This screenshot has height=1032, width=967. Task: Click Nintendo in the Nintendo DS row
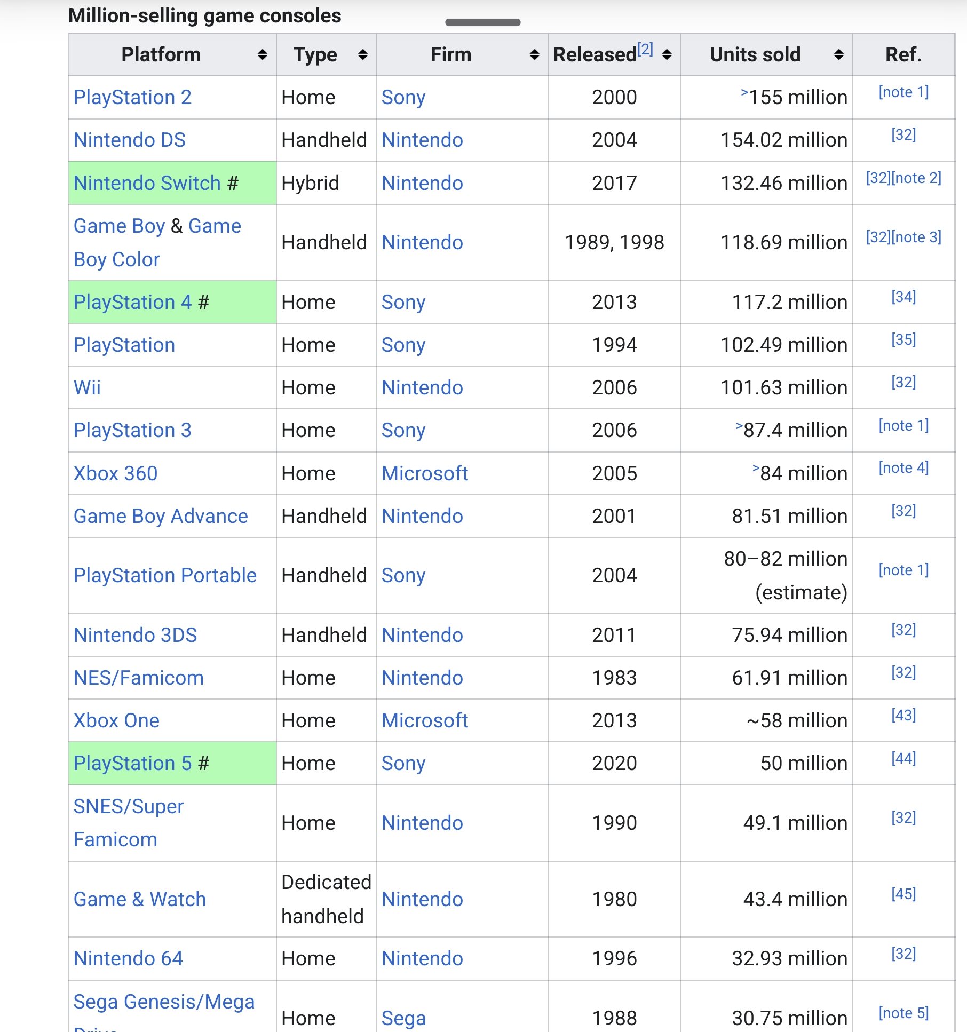point(422,140)
